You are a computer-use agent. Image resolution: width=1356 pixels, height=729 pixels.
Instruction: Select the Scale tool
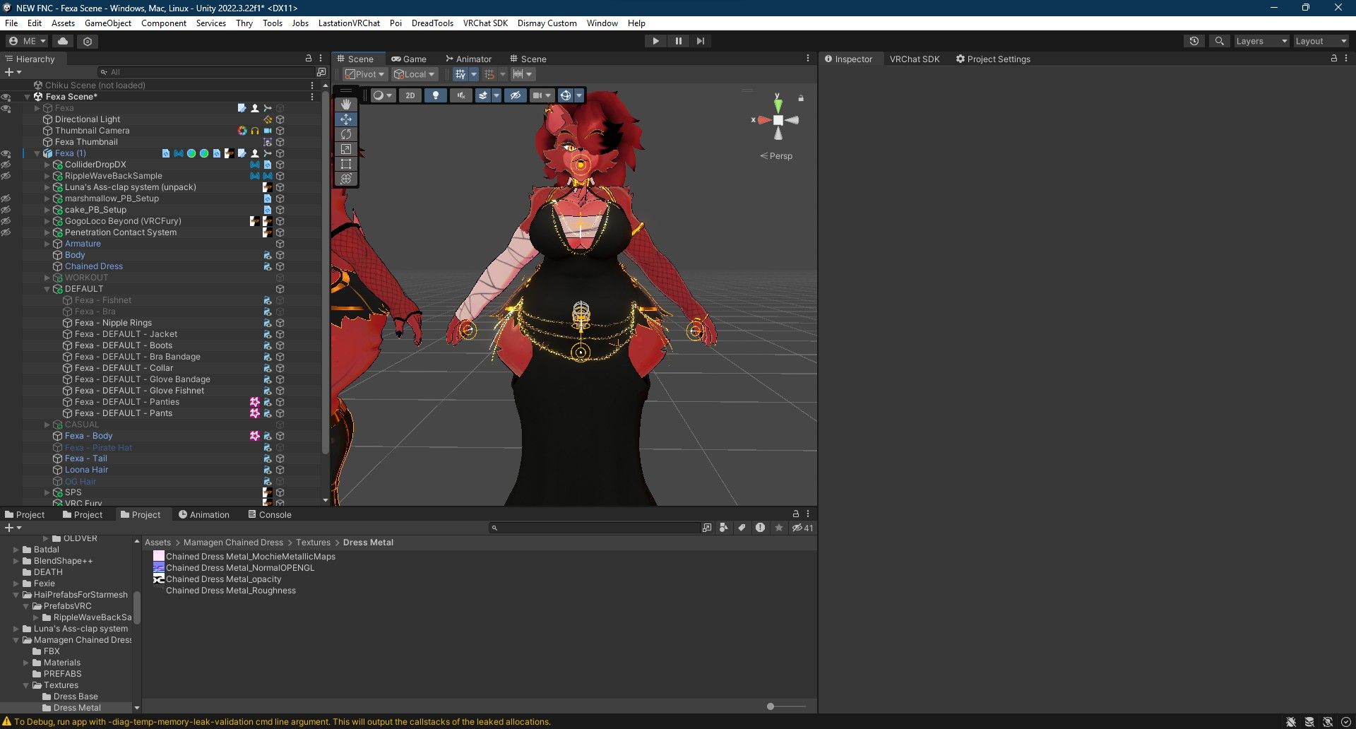tap(346, 149)
